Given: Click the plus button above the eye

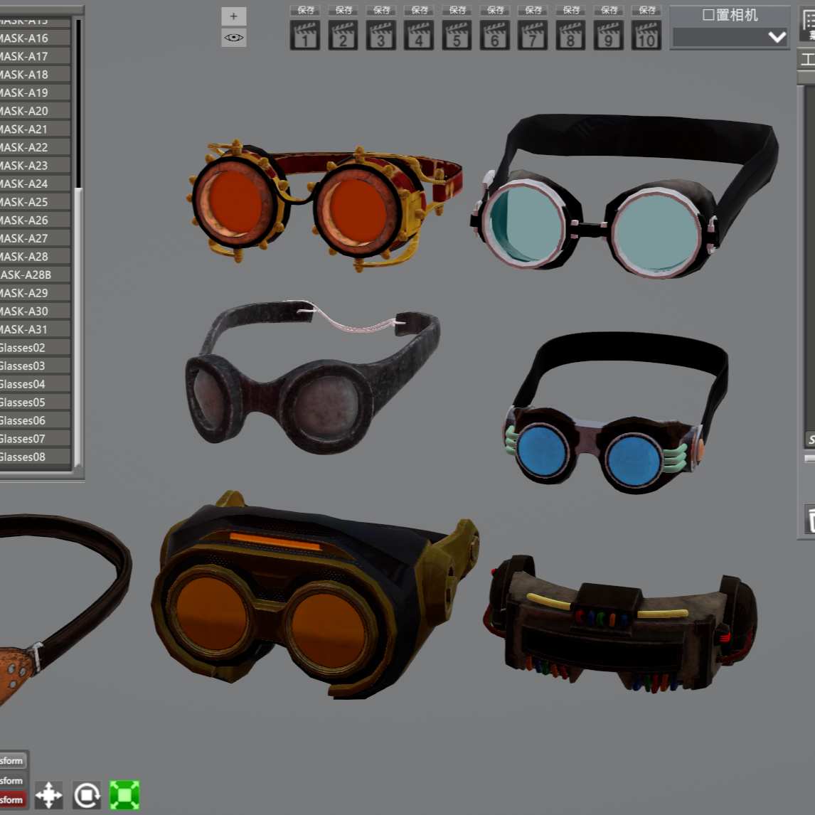Looking at the screenshot, I should [234, 16].
